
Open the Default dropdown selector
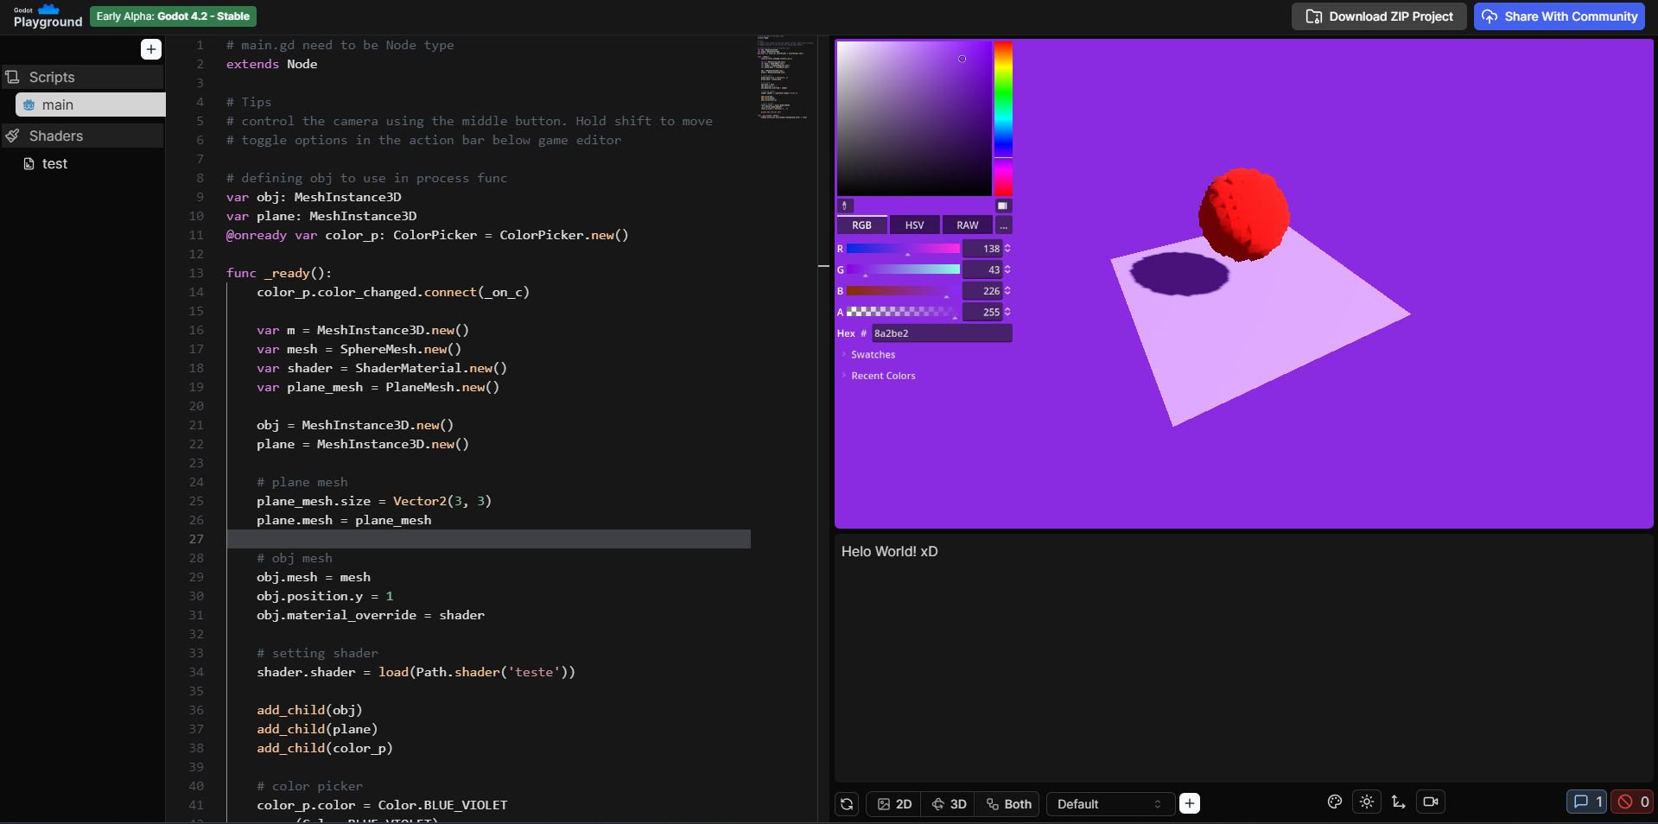(1109, 804)
